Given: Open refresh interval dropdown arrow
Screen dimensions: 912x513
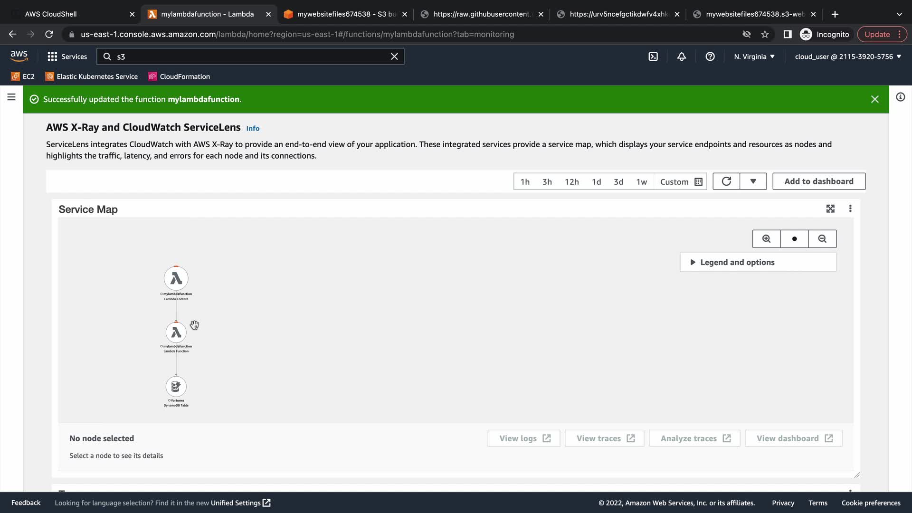Looking at the screenshot, I should coord(753,181).
